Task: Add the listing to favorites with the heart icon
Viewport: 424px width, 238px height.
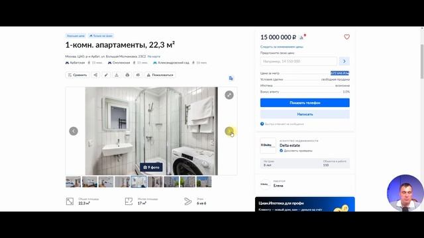Action: point(346,37)
